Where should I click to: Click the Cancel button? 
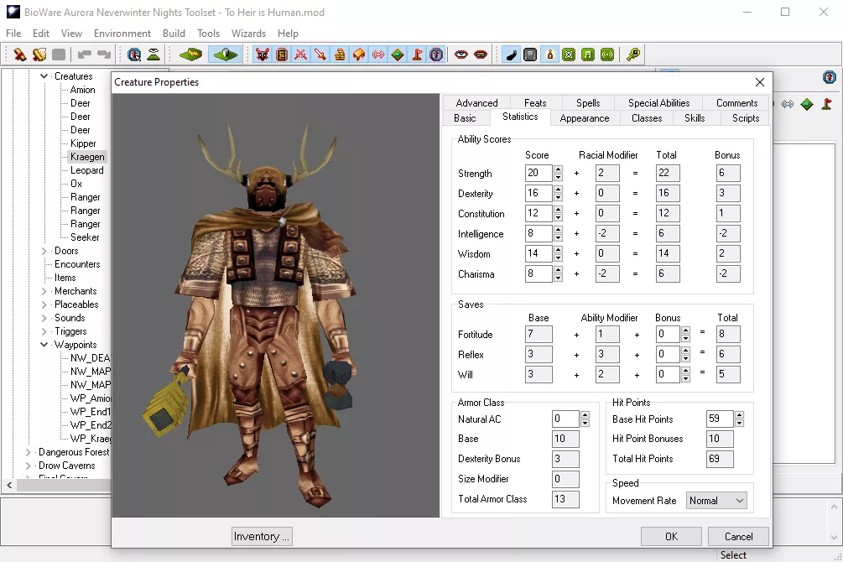738,536
